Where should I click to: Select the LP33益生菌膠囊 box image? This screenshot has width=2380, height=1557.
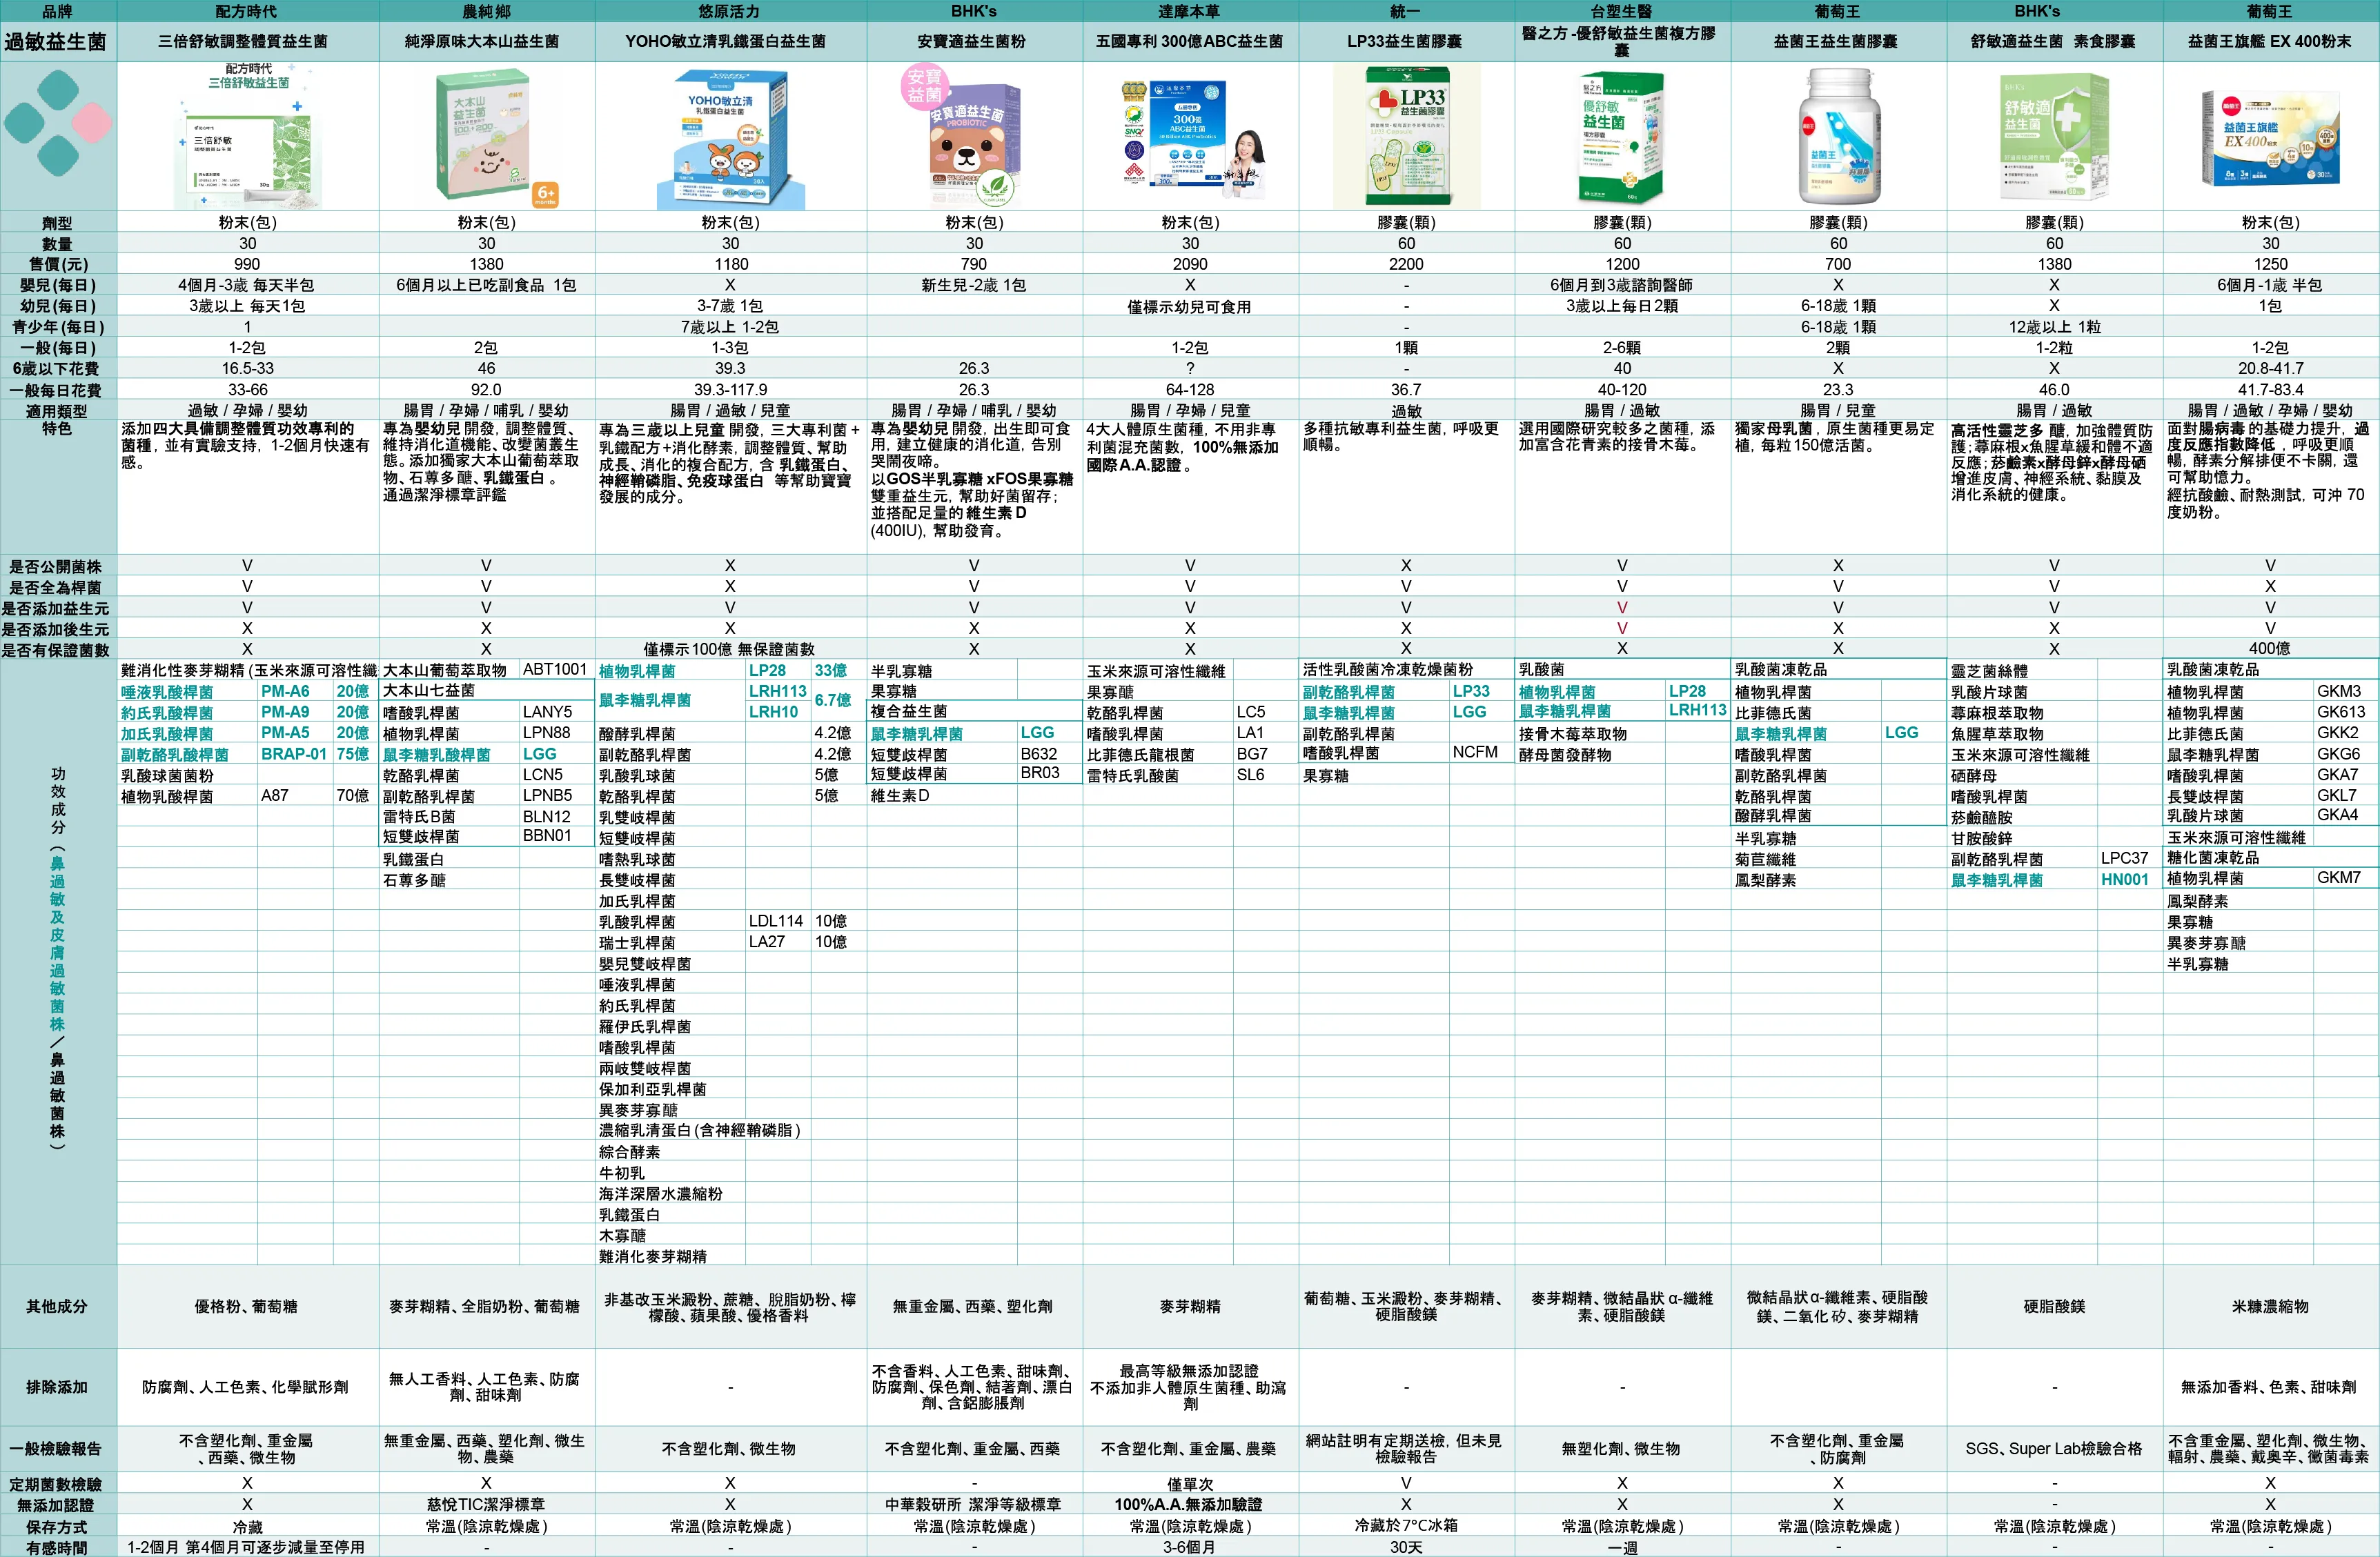(x=1407, y=136)
